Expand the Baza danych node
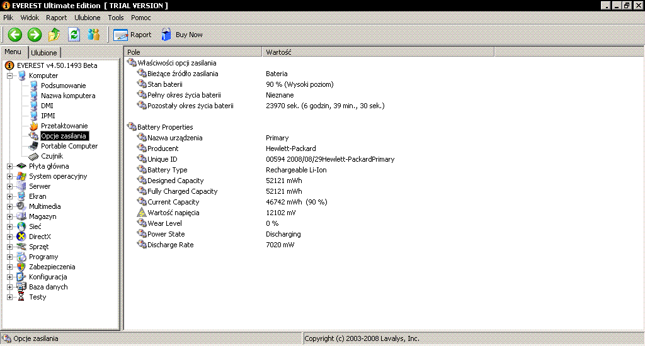 [9, 287]
